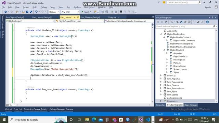Screen dimensions: 219x123
Task: Expand the System_User.cs node
Action: pos(167,69)
